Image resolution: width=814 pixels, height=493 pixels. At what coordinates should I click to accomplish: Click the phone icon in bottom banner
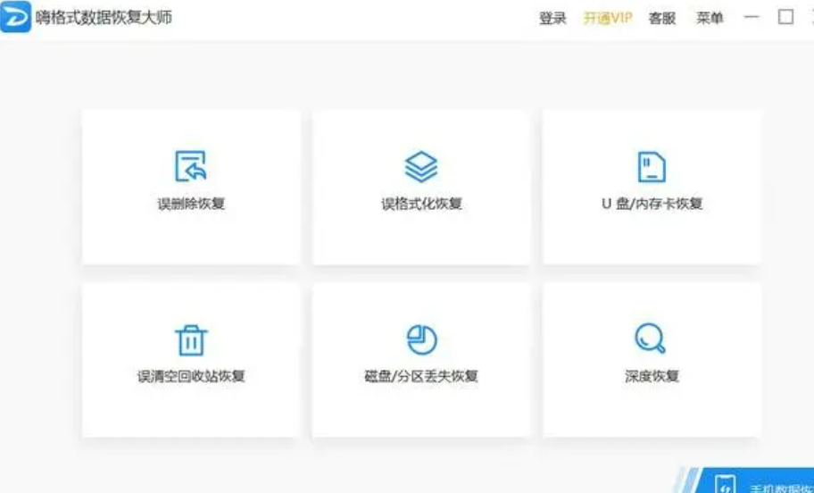[x=726, y=484]
